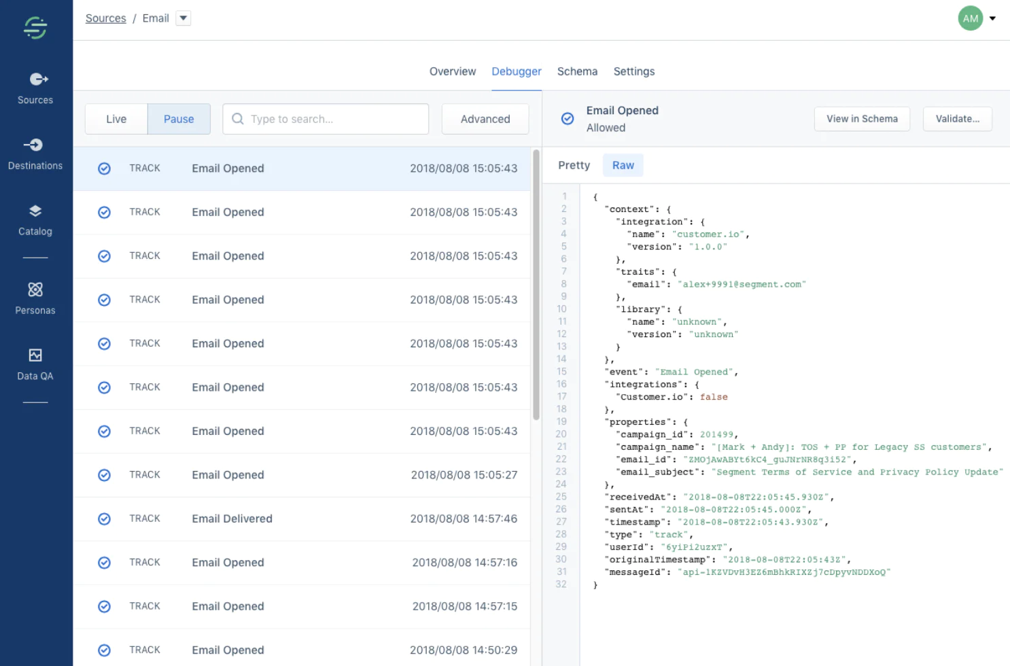The image size is (1010, 666).
Task: Switch the debugger to Live mode
Action: 116,118
